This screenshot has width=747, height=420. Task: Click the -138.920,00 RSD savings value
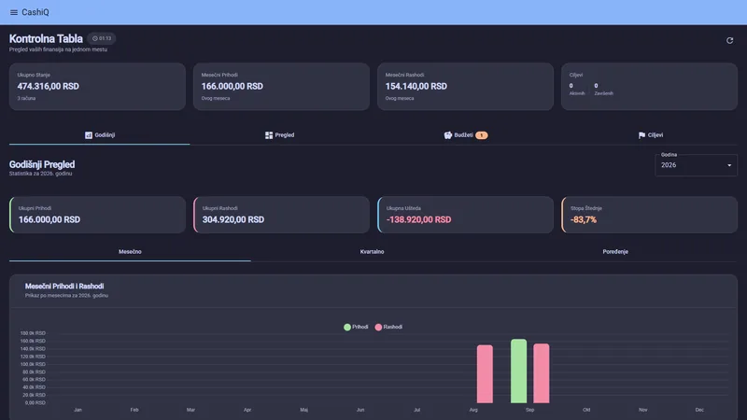coord(418,219)
